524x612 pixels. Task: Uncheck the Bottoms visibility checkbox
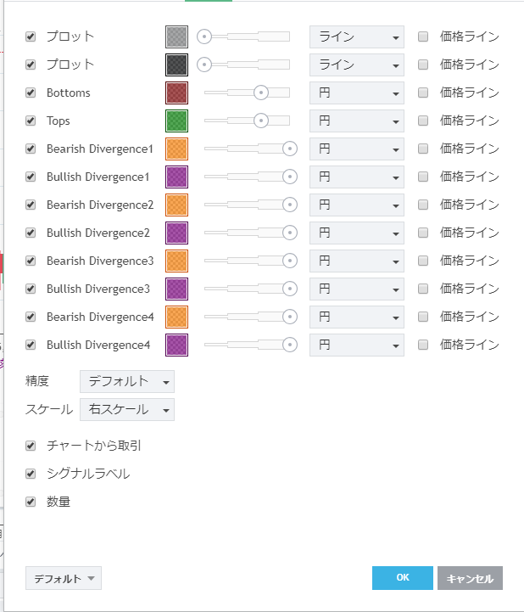31,93
